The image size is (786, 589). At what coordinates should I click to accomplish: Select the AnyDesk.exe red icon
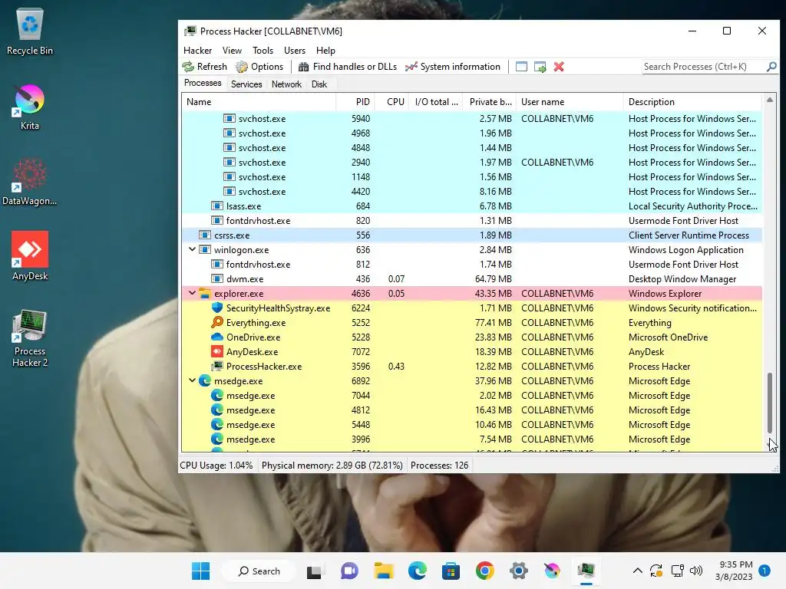pos(217,351)
